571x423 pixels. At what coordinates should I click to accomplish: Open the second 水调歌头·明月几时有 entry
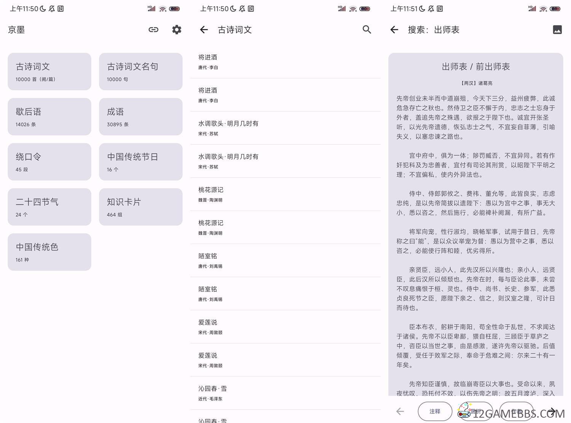tap(285, 161)
